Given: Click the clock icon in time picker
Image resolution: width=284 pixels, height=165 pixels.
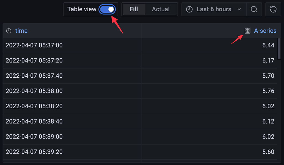Looking at the screenshot, I should click(189, 9).
